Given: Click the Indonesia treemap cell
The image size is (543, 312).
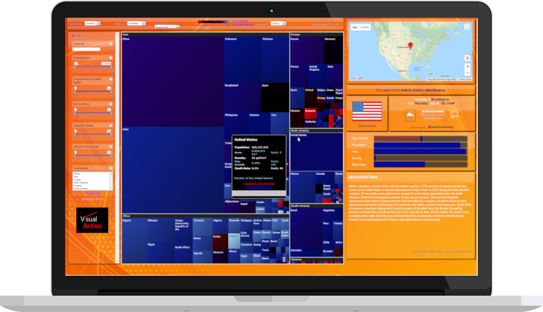Looking at the screenshot, I should [242, 60].
